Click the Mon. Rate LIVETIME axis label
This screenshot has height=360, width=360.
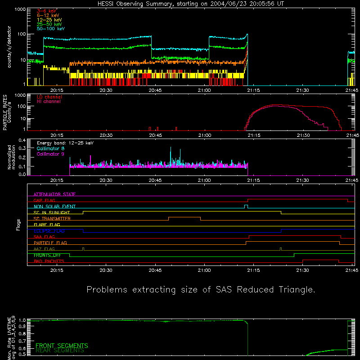(x=11, y=337)
